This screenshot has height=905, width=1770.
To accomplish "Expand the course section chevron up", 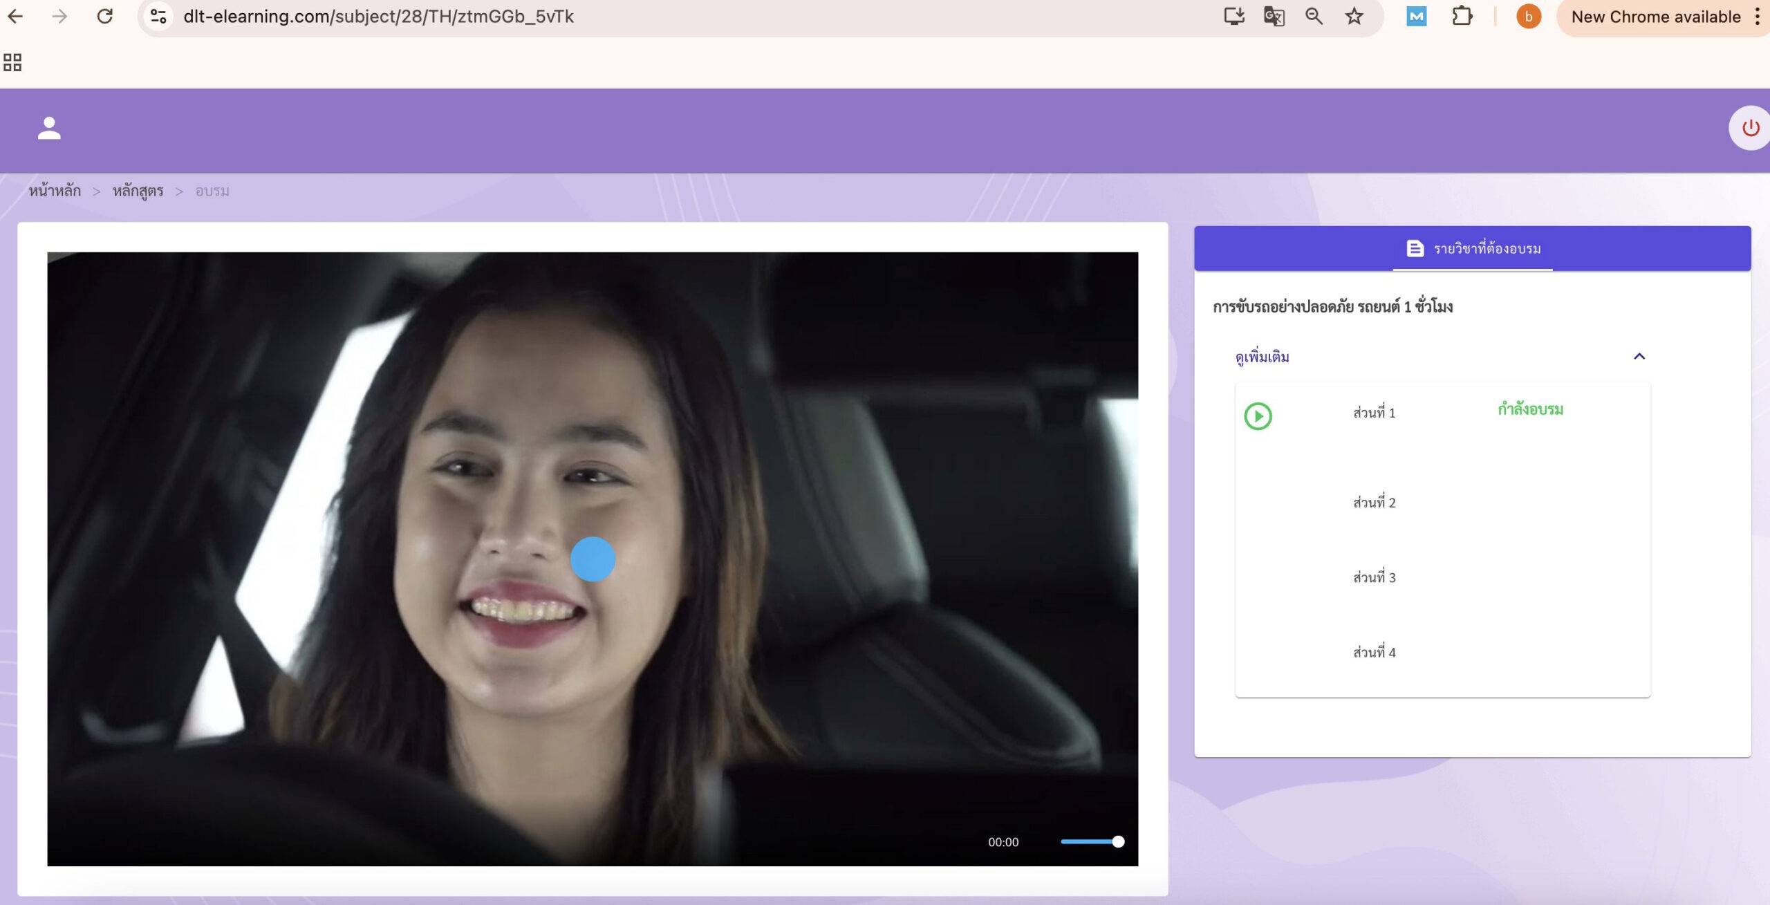I will [x=1639, y=355].
